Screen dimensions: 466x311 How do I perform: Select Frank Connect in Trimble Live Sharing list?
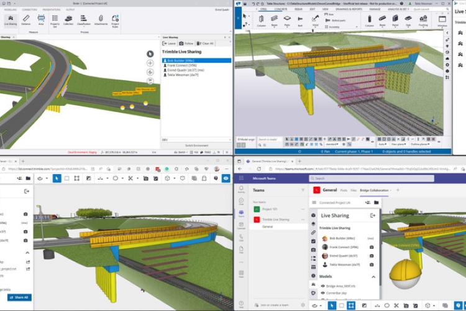click(x=196, y=65)
